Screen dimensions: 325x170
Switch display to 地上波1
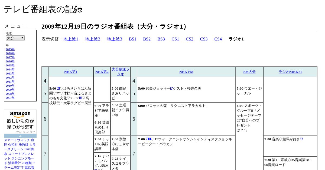pyautogui.click(x=71, y=39)
